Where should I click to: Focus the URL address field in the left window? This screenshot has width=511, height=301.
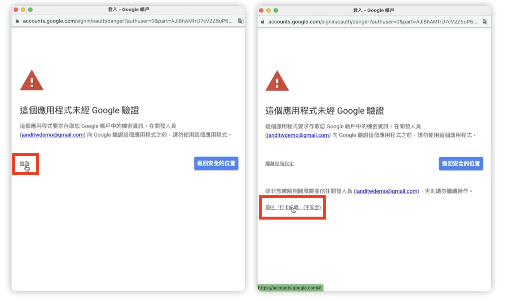click(x=127, y=21)
